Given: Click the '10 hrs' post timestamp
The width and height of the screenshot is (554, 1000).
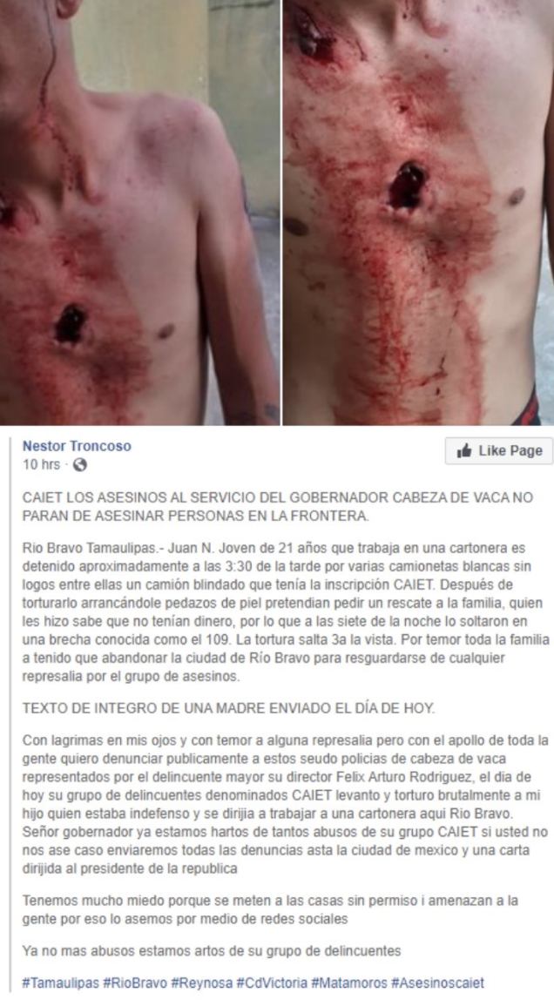Looking at the screenshot, I should tap(41, 465).
